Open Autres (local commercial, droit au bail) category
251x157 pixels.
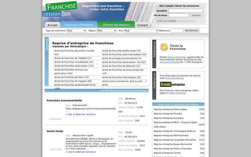tap(124, 83)
